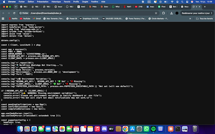Open Messages from the Dock
This screenshot has height=134, width=215.
click(x=41, y=129)
